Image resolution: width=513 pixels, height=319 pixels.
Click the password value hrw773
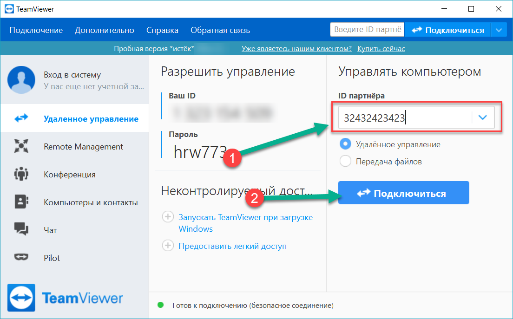click(x=200, y=151)
